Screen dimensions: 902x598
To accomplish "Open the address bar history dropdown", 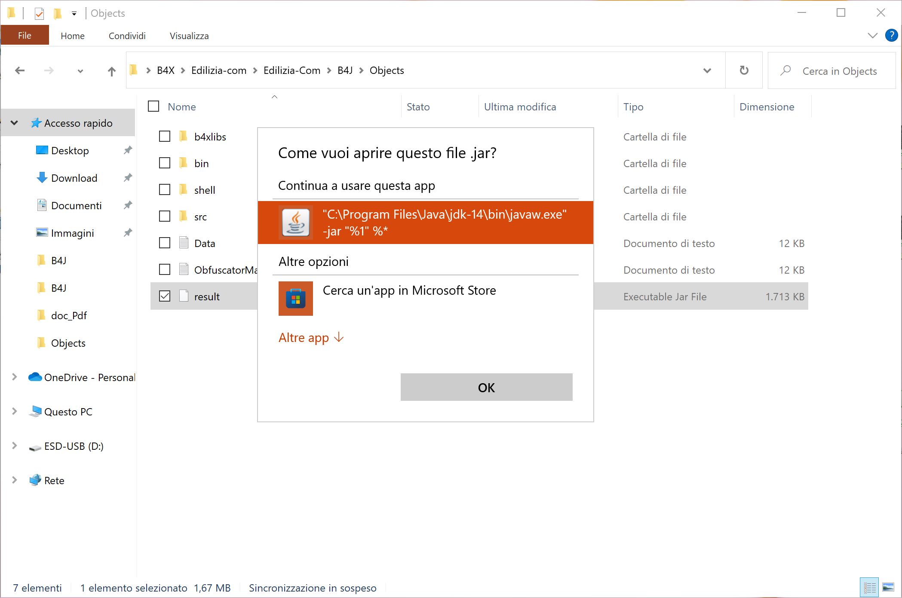I will [x=707, y=70].
